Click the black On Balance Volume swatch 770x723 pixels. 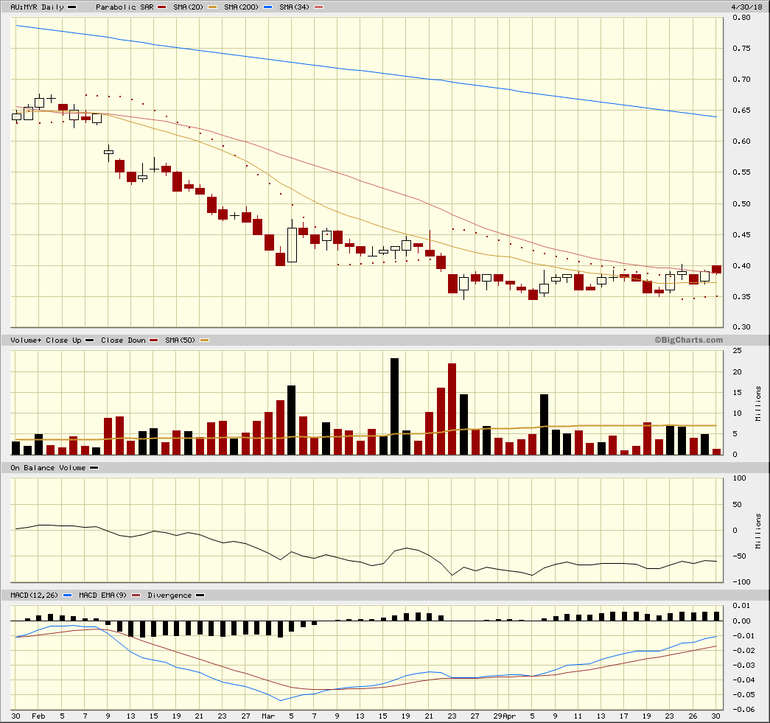(94, 467)
